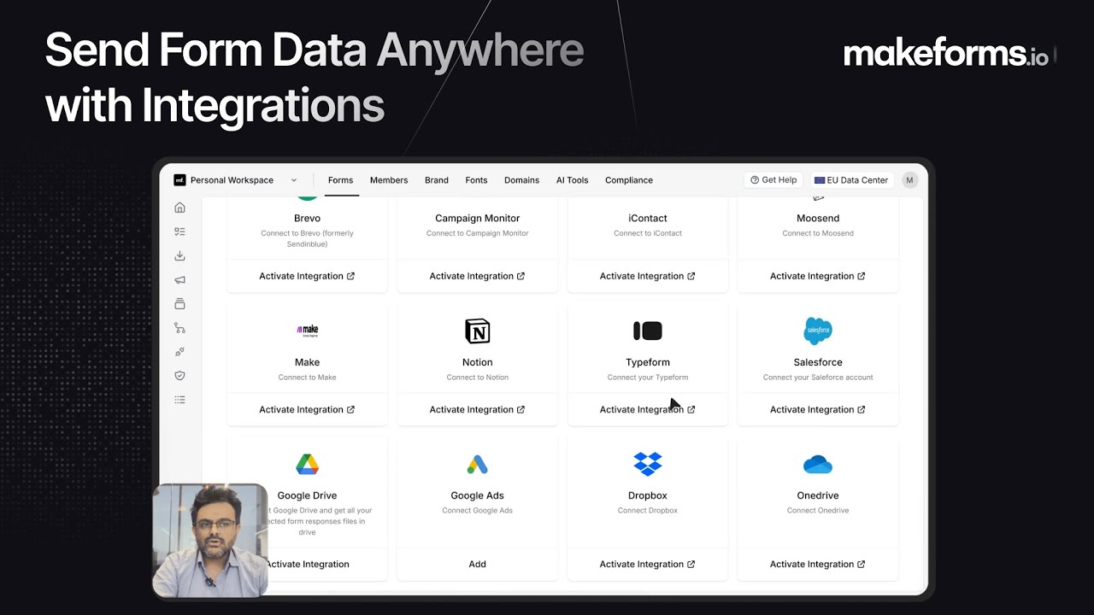Screen dimensions: 1094x615
Task: Click the plug integrations icon in sidebar
Action: [179, 351]
